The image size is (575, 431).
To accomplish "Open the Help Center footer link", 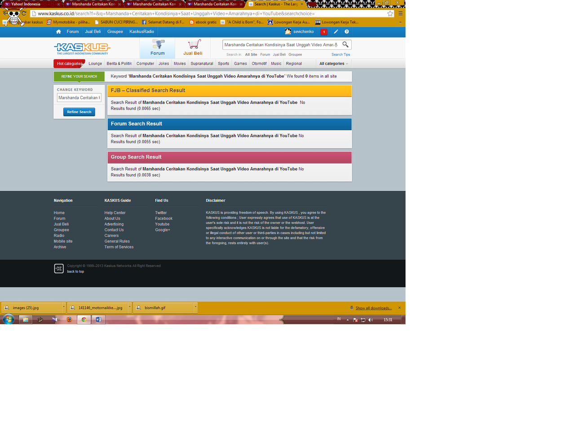I will (115, 213).
